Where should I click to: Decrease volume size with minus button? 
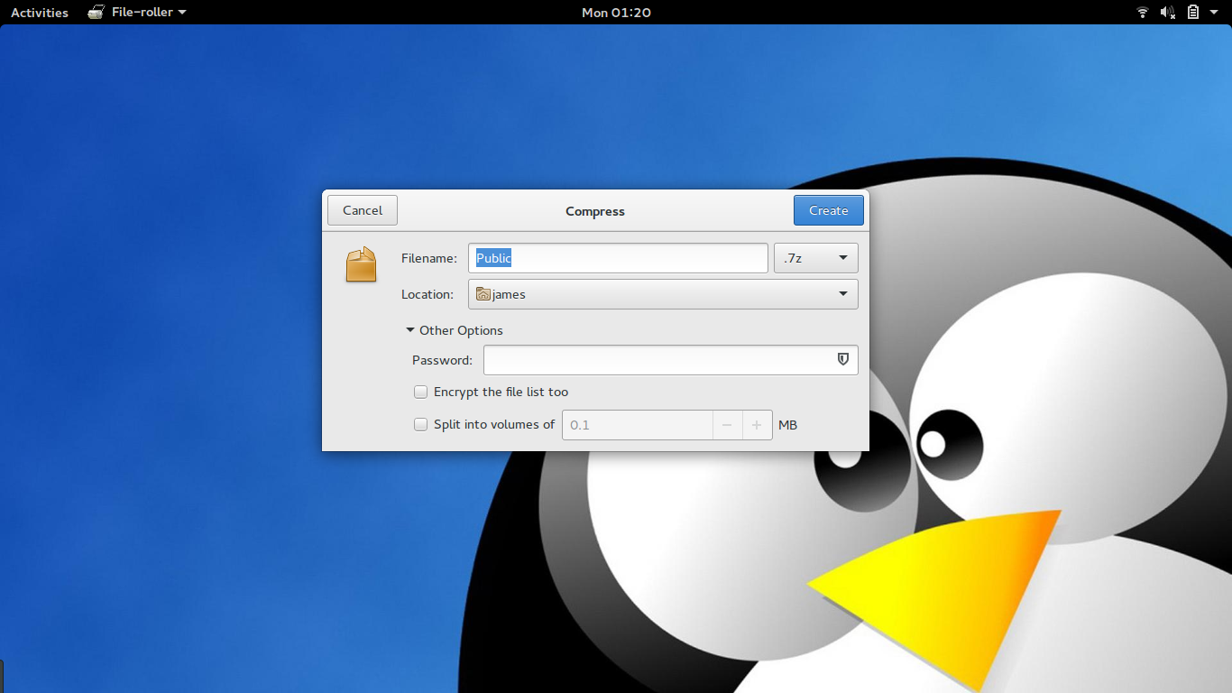(727, 424)
